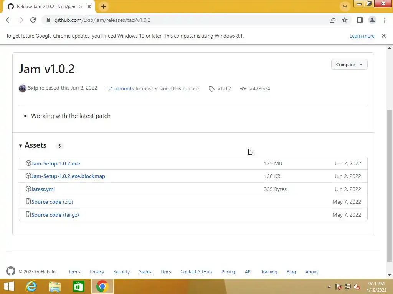Open the Contact GitHub footer link

(x=196, y=272)
